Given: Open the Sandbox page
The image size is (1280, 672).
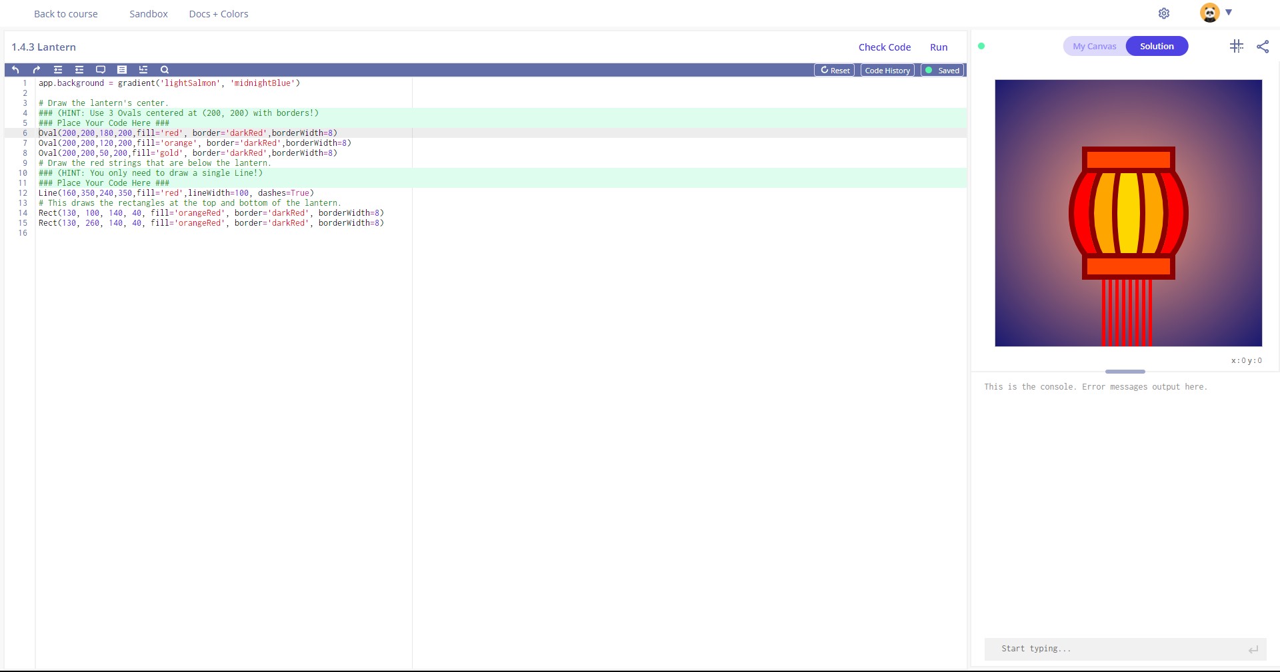Looking at the screenshot, I should coord(149,14).
